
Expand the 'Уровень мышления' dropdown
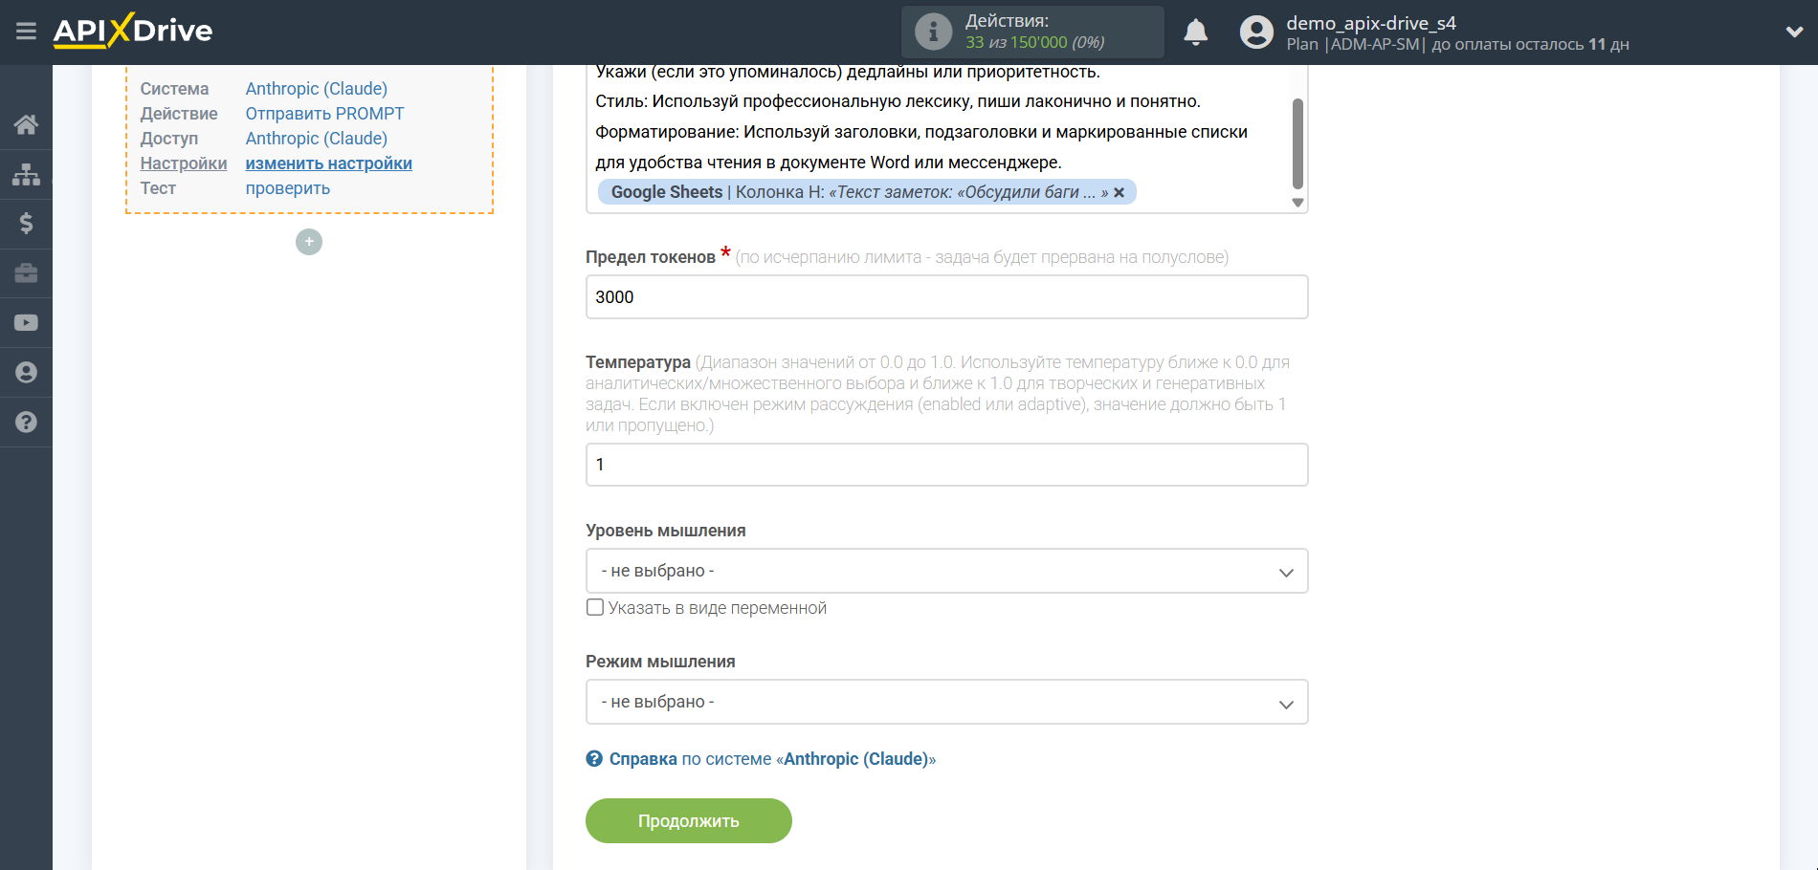click(x=946, y=571)
